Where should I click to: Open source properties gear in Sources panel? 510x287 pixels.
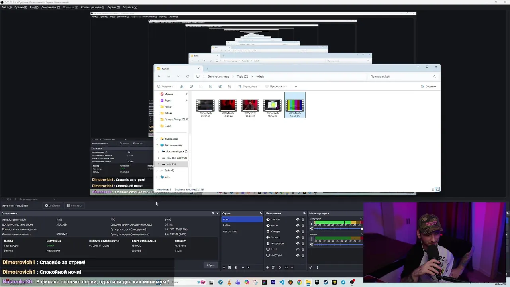coord(279,267)
